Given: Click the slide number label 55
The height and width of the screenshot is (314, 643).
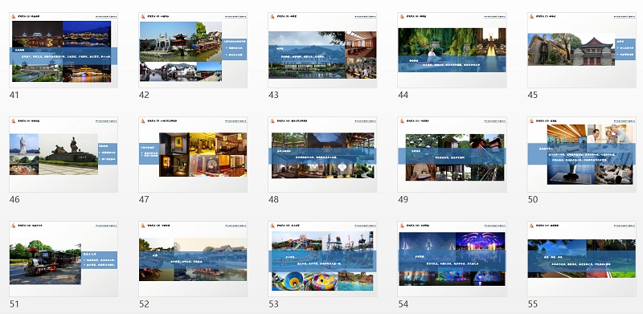Looking at the screenshot, I should 532,304.
